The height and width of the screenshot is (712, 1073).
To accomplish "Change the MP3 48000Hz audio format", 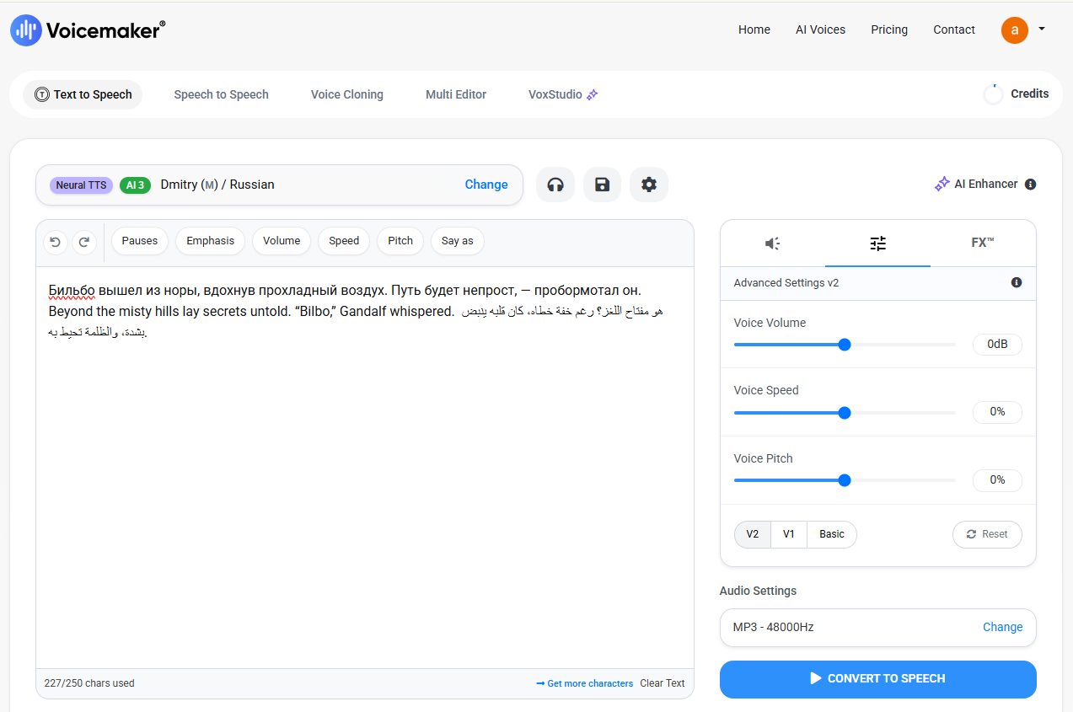I will [1002, 627].
